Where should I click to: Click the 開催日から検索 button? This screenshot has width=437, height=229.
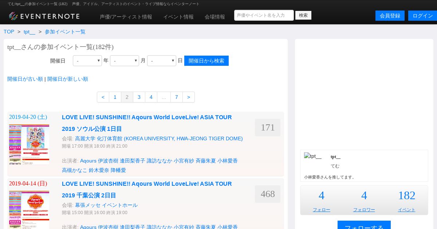[x=206, y=61]
